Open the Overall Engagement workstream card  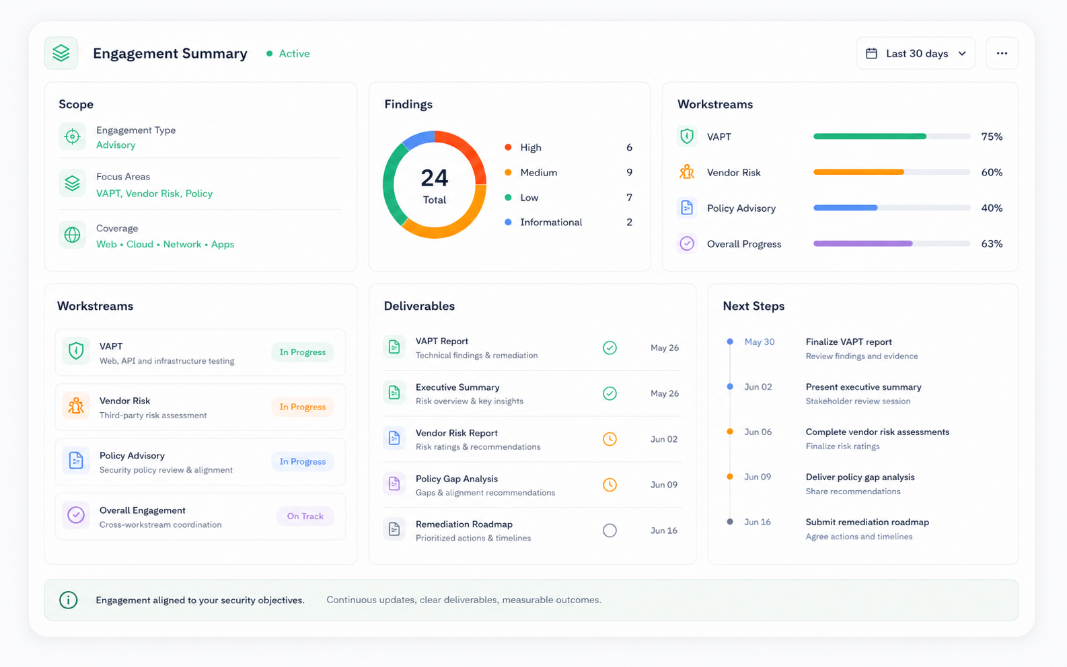[200, 516]
